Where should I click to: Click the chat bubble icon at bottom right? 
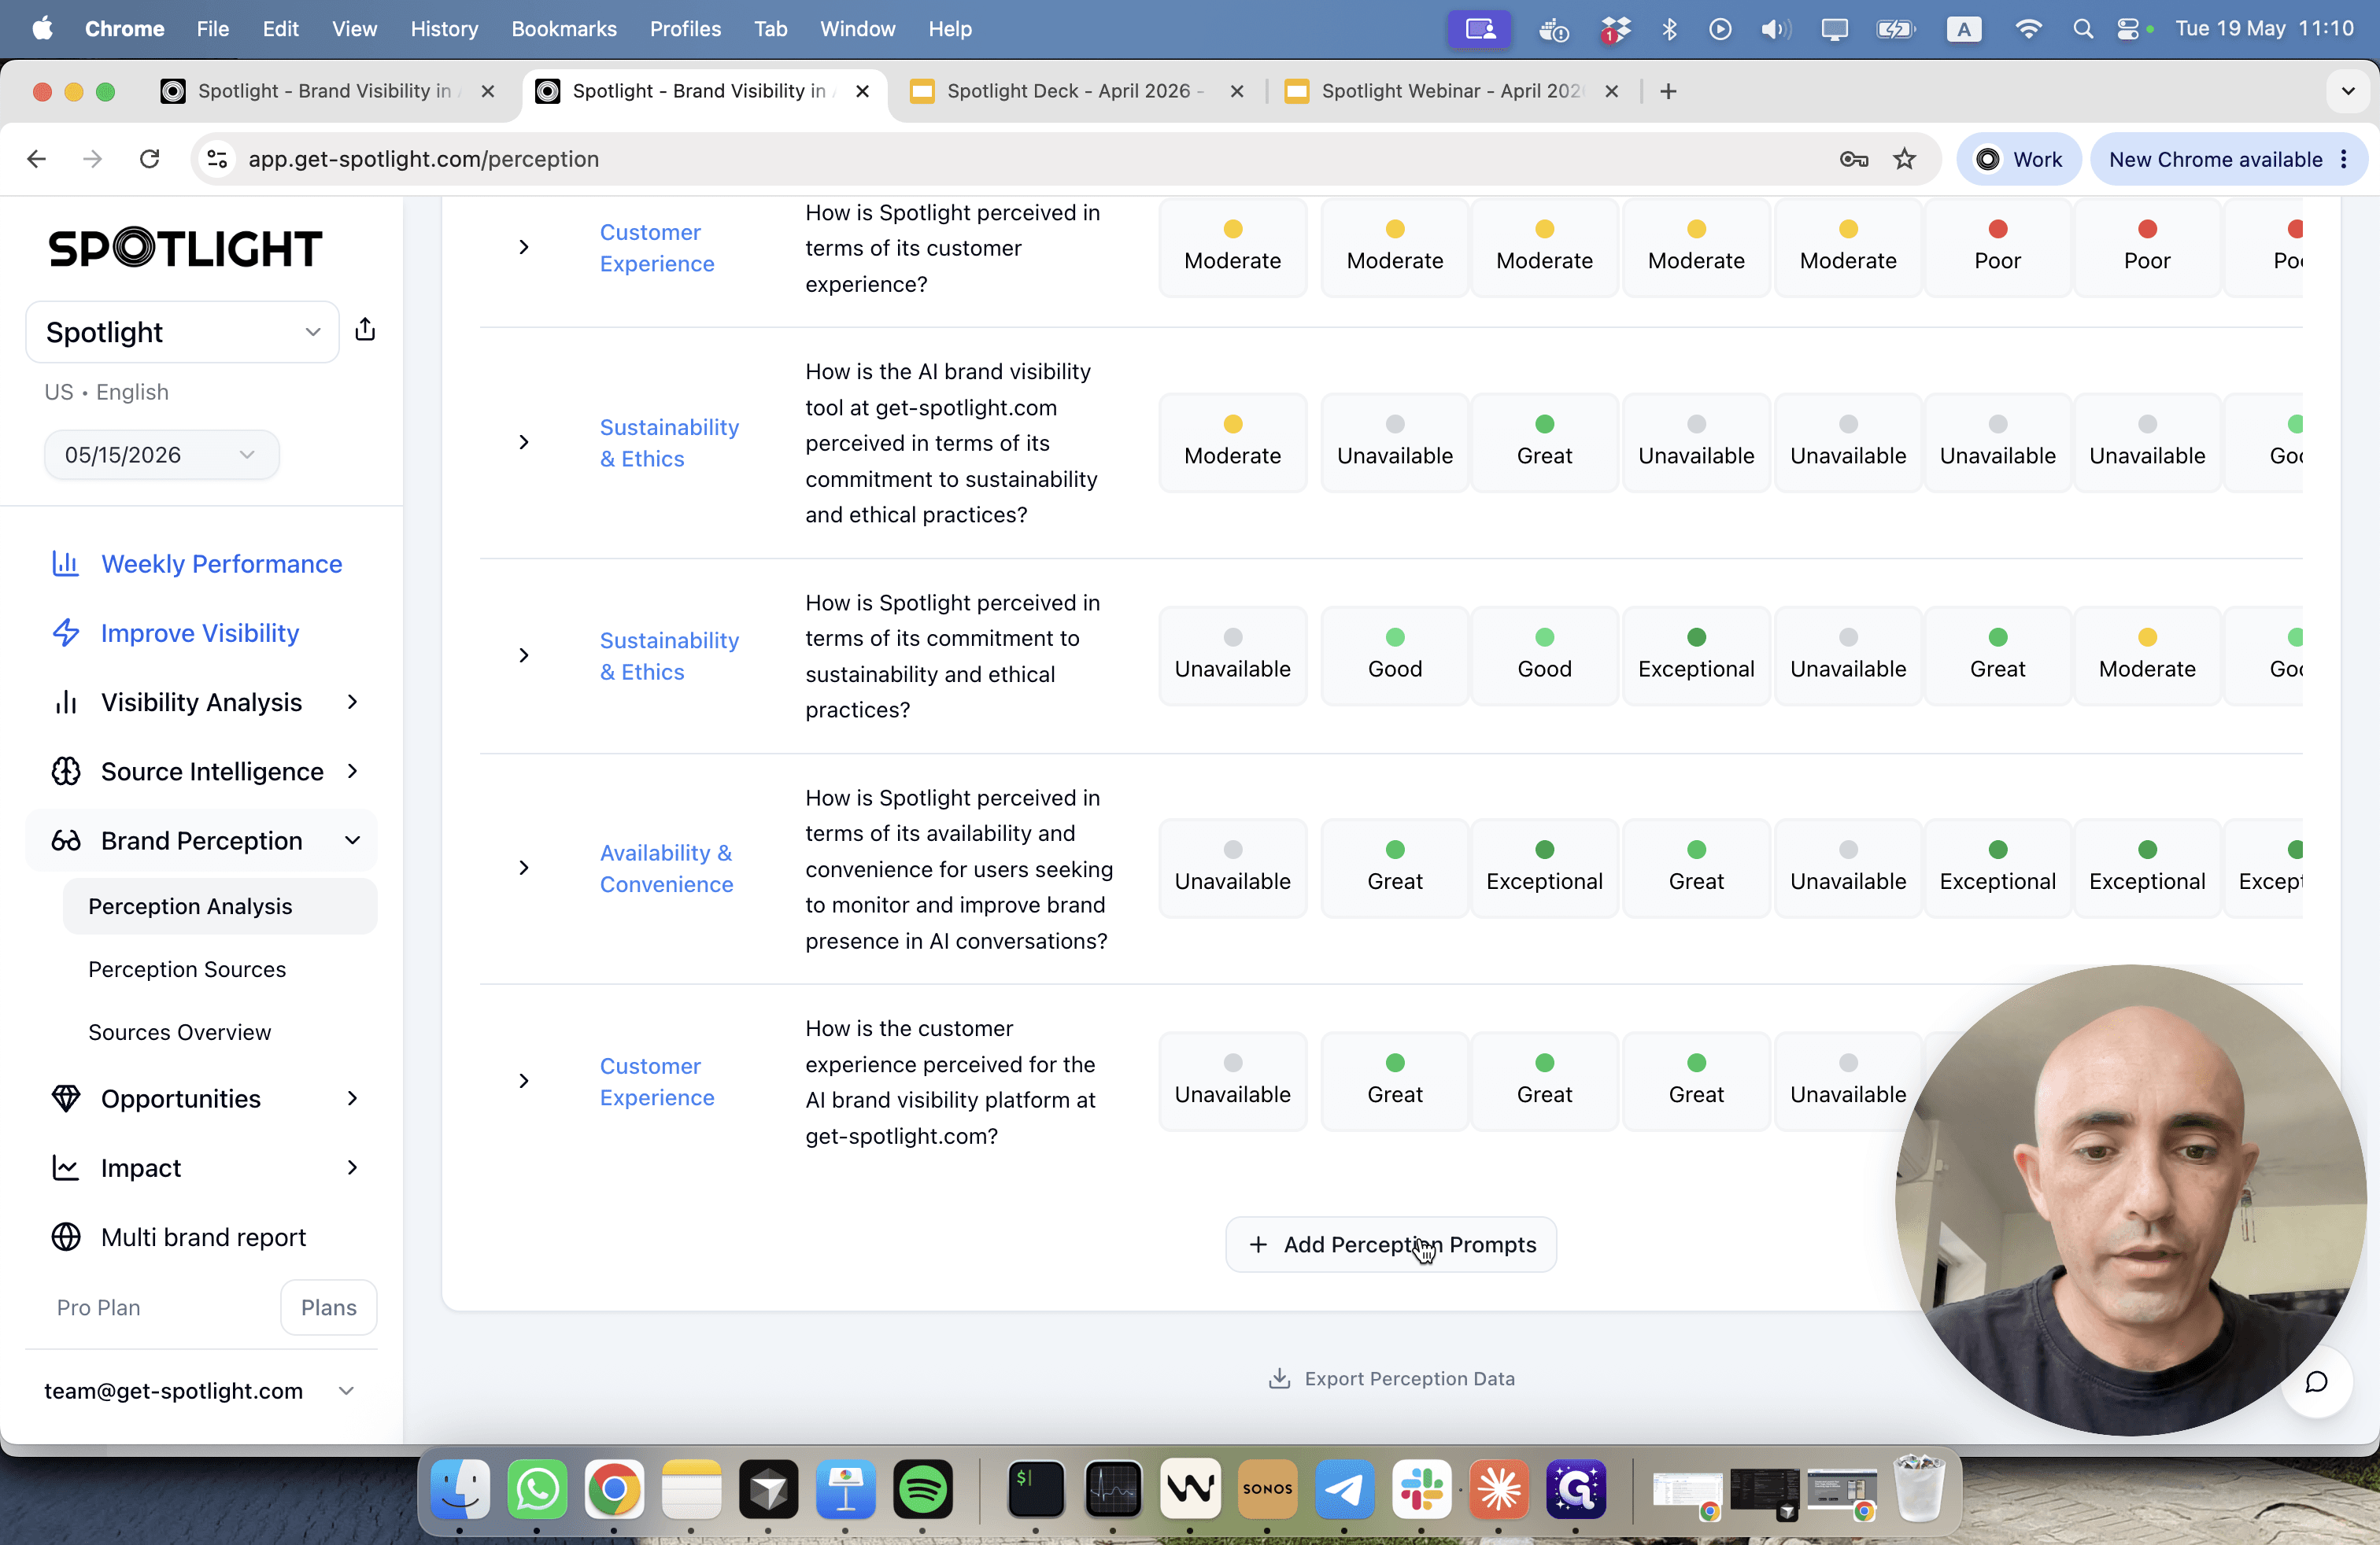pos(2316,1382)
